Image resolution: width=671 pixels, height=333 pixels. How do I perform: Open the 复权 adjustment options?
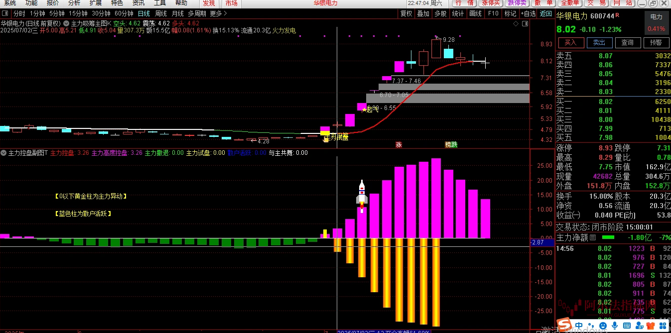405,13
